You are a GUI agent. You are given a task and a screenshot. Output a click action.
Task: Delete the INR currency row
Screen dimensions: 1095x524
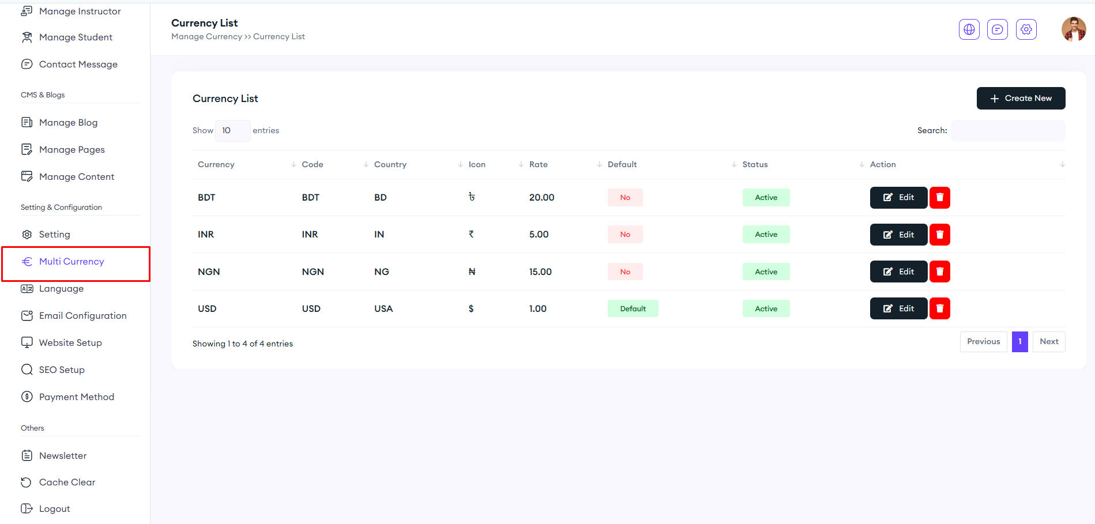(x=939, y=235)
